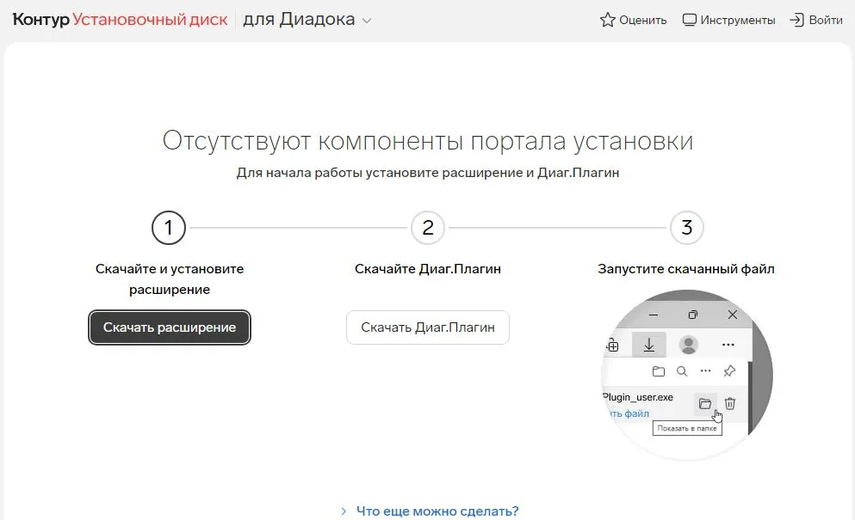Click the Скачать Диаг.Плагин button
This screenshot has width=855, height=520.
coord(428,327)
